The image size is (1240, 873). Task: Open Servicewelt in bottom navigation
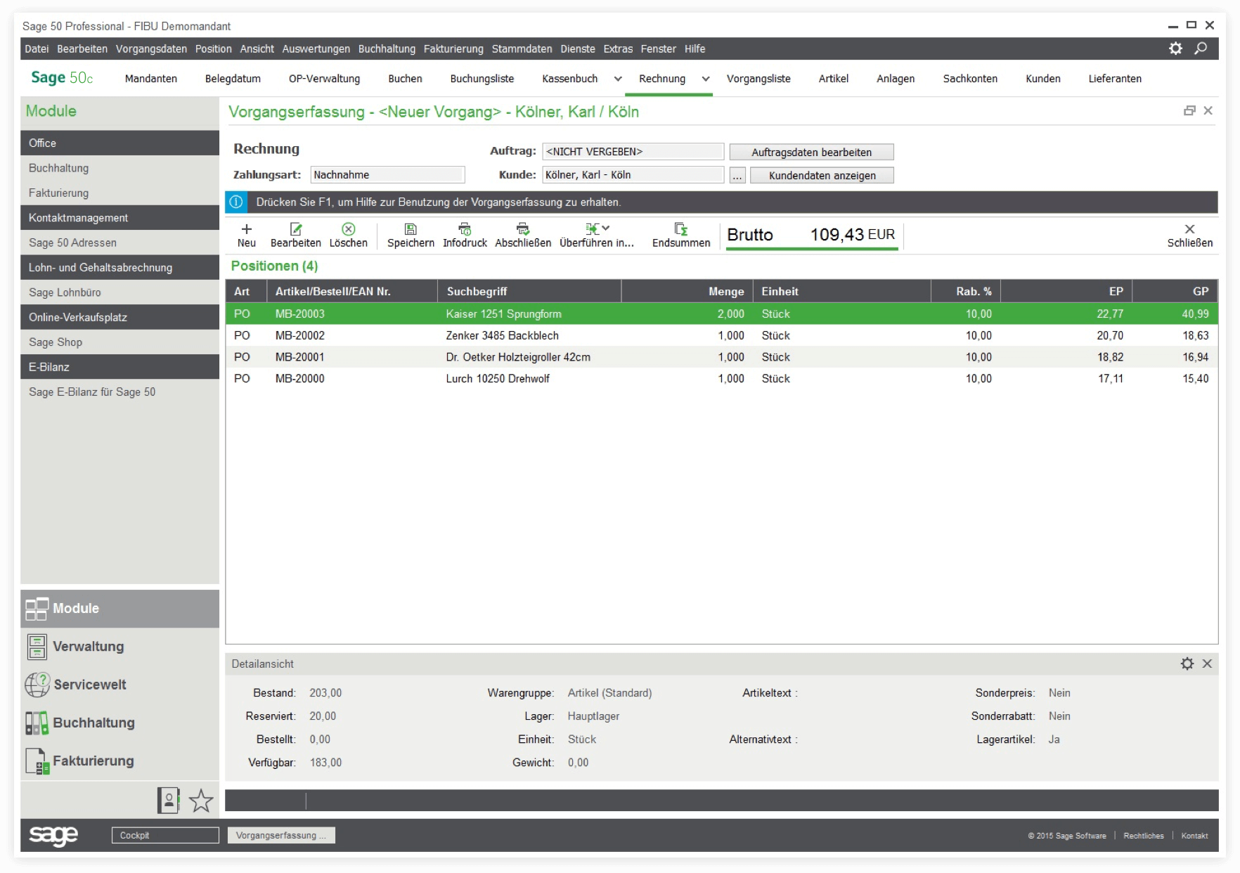(120, 685)
